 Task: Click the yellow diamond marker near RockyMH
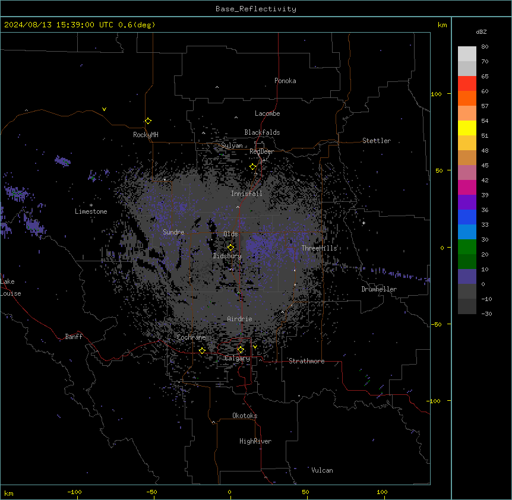click(x=148, y=121)
